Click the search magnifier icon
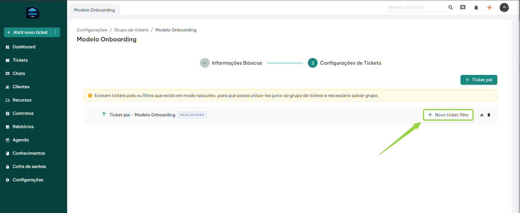This screenshot has width=520, height=213. pos(451,8)
